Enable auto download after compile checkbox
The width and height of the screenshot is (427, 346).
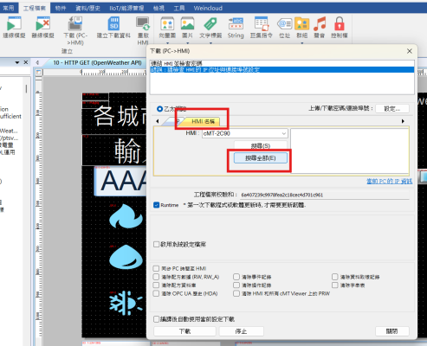(x=157, y=319)
